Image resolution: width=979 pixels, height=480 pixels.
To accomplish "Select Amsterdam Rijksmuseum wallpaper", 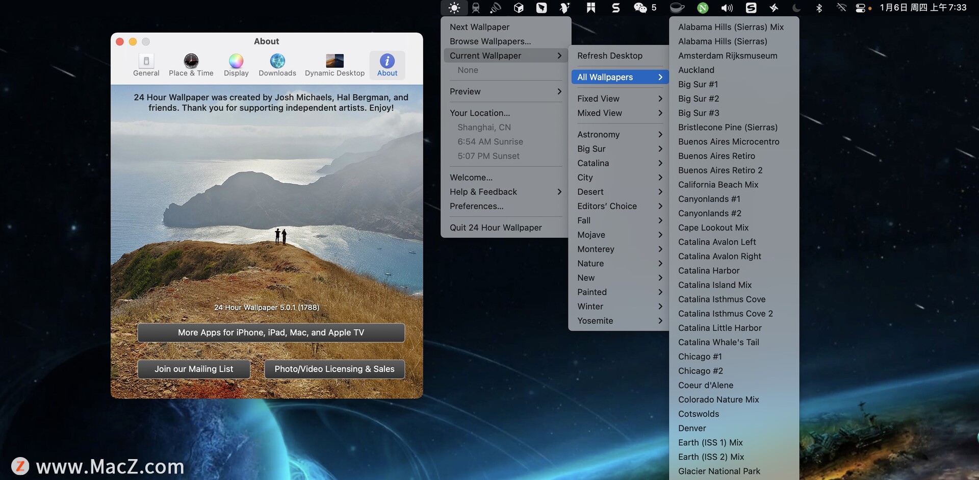I will 734,56.
